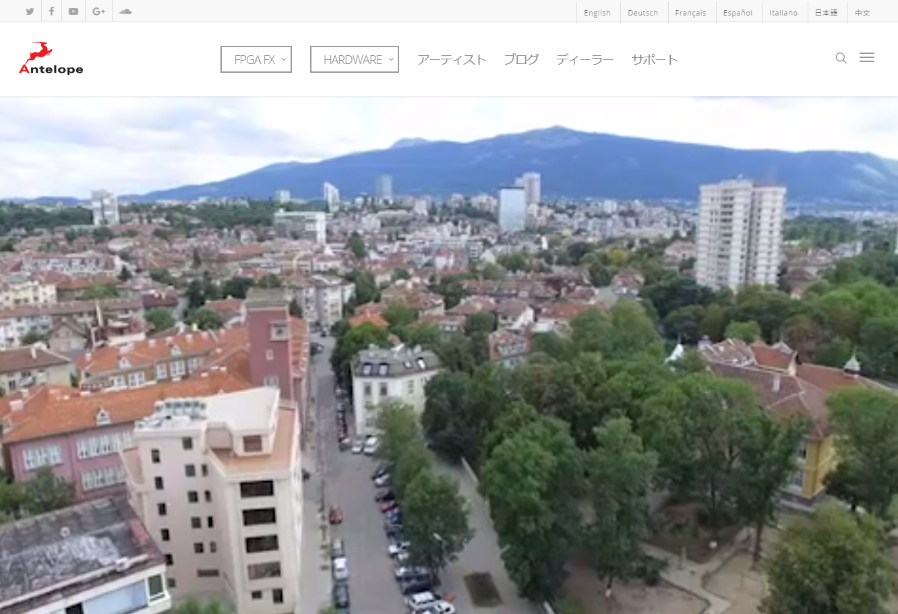Open the hamburger side menu
This screenshot has width=898, height=614.
(x=867, y=58)
